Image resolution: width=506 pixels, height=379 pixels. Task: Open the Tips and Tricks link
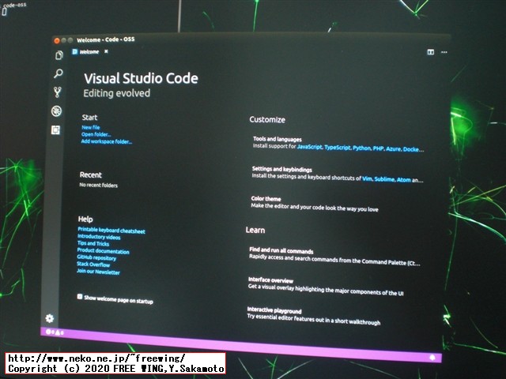93,244
